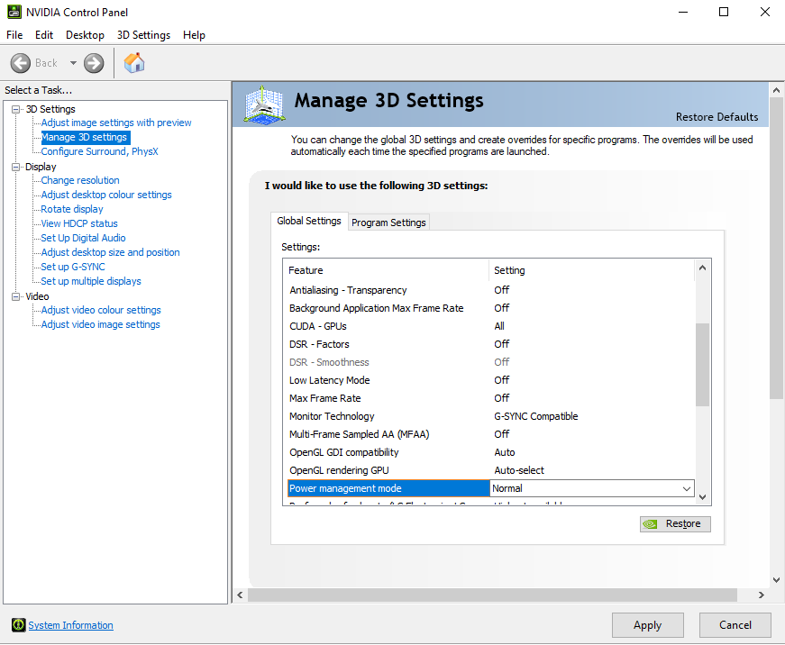Click horizontal scrollbar left arrow
Screen dimensions: 785x645
click(x=241, y=595)
